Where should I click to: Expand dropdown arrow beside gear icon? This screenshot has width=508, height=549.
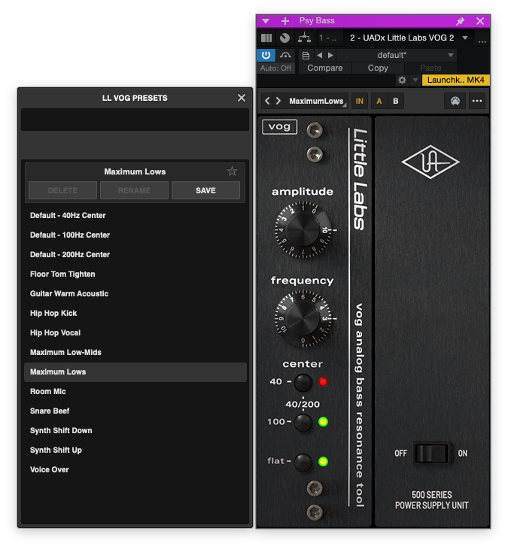(415, 80)
